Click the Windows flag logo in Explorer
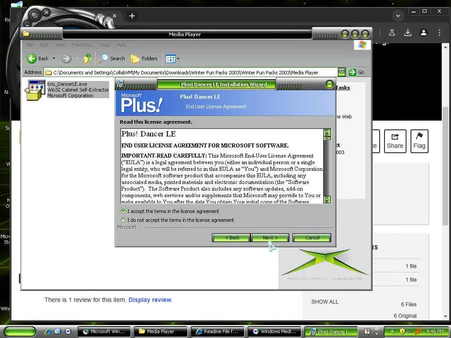 click(362, 45)
